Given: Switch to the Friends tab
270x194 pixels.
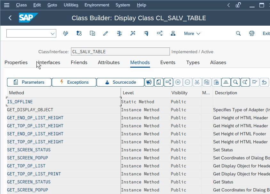Looking at the screenshot, I should click(79, 63).
